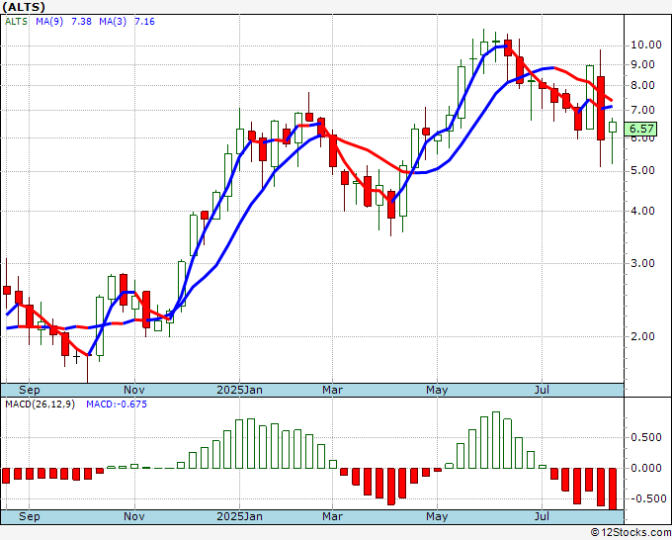Select Mar on the MACD panel axis
This screenshot has width=672, height=540.
pyautogui.click(x=333, y=516)
